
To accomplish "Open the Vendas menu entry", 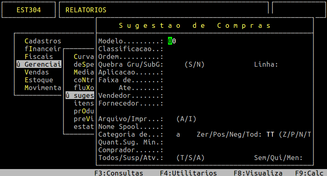I will coord(37,72).
